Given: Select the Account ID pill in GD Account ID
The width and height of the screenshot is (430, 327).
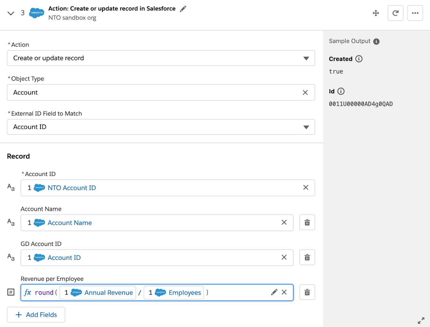Looking at the screenshot, I should click(54, 258).
